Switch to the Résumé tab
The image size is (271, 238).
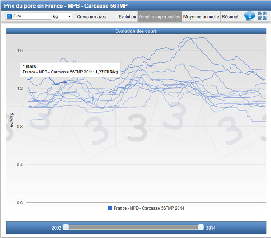230,16
